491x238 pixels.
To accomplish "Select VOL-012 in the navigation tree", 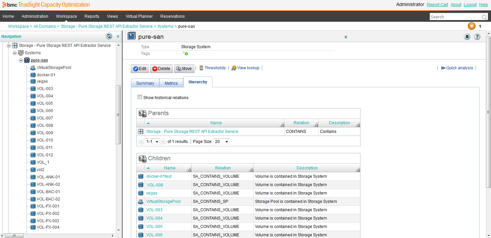I will (x=45, y=155).
